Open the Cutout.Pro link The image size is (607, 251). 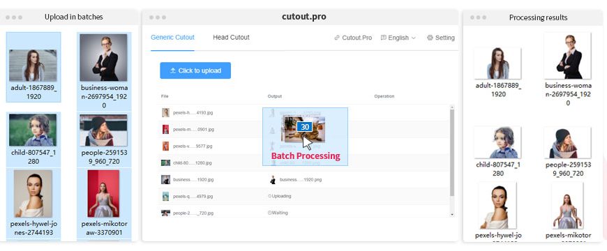click(x=353, y=38)
